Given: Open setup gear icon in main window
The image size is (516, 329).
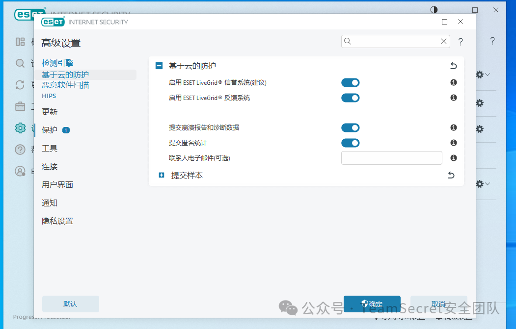Looking at the screenshot, I should click(20, 128).
